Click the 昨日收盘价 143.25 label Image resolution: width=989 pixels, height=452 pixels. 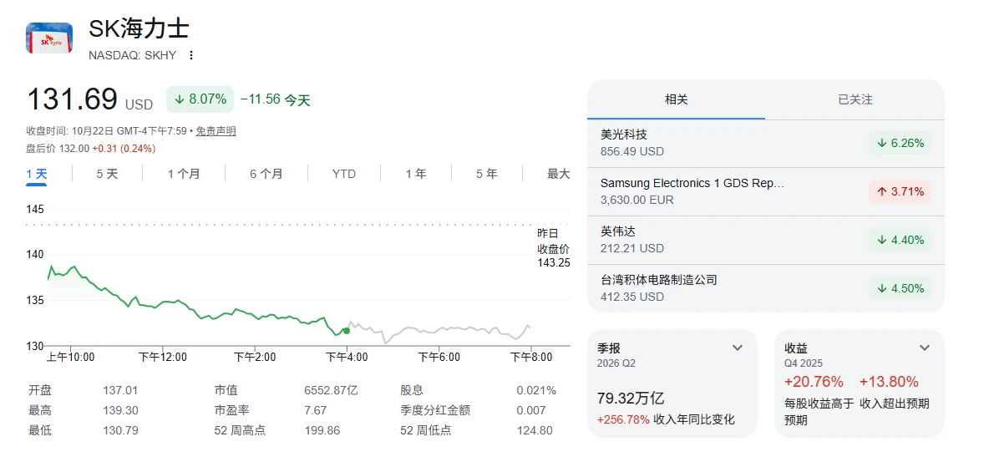pyautogui.click(x=553, y=248)
